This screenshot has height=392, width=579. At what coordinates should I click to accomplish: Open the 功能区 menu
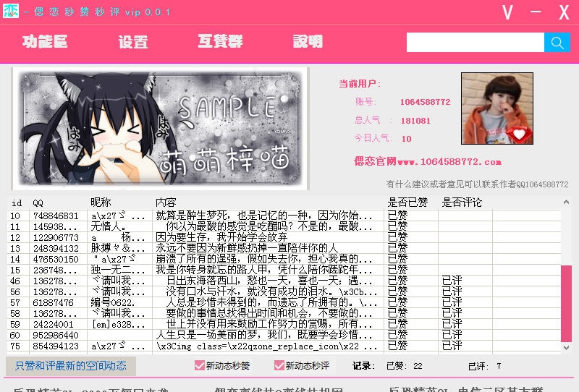45,41
